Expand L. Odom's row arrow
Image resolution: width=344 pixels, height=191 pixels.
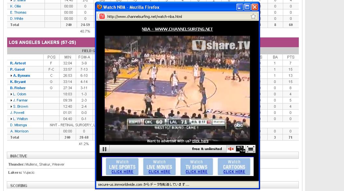11,94
